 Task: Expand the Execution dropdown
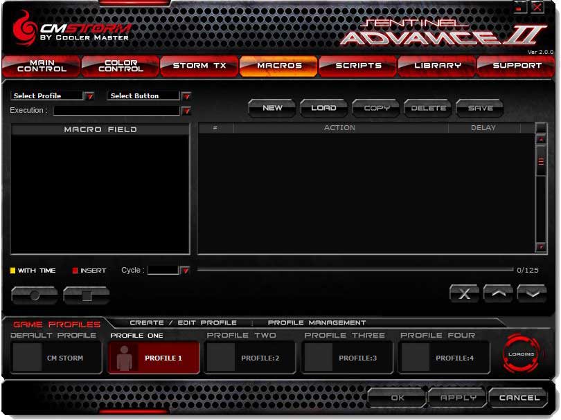186,111
